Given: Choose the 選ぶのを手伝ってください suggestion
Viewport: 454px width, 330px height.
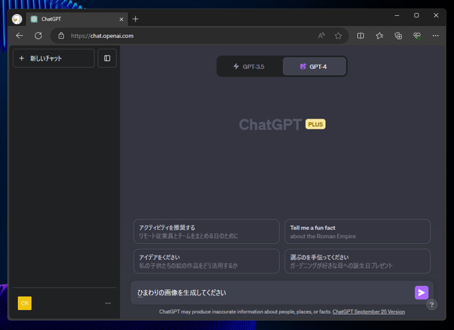Looking at the screenshot, I should 358,261.
